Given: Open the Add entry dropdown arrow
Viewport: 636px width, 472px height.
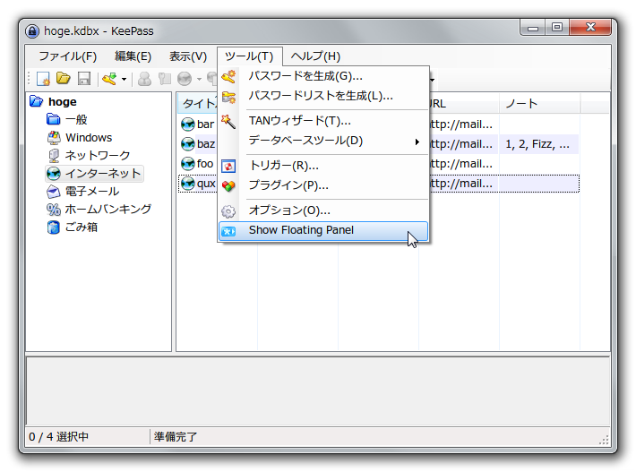Looking at the screenshot, I should (x=124, y=79).
